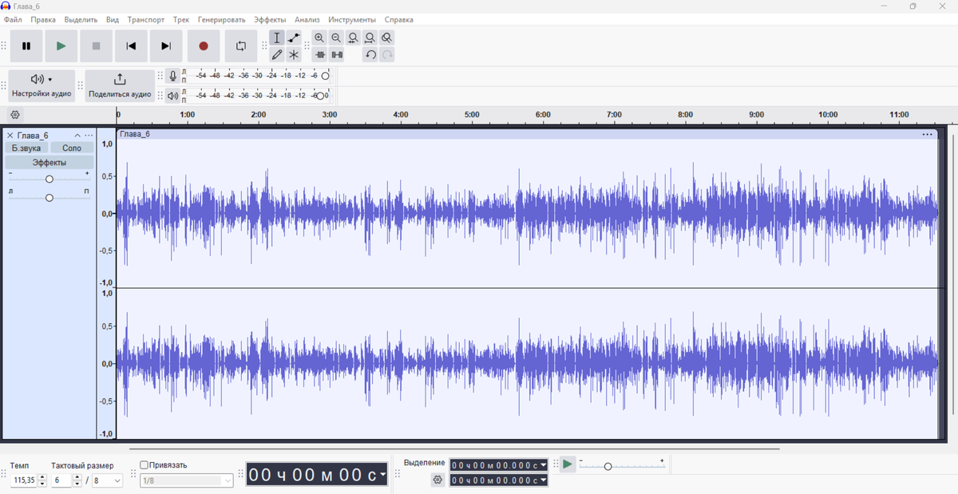Open Настройки аудио audio setup button
958x494 pixels.
pyautogui.click(x=42, y=86)
